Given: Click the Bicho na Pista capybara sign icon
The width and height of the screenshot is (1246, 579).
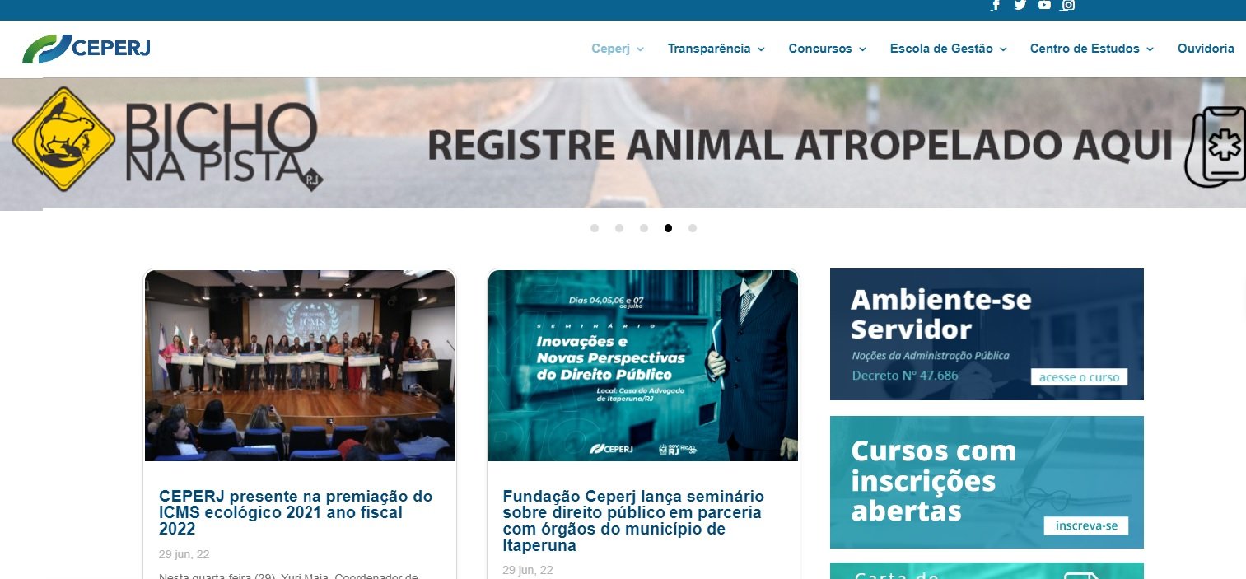Looking at the screenshot, I should click(x=63, y=139).
